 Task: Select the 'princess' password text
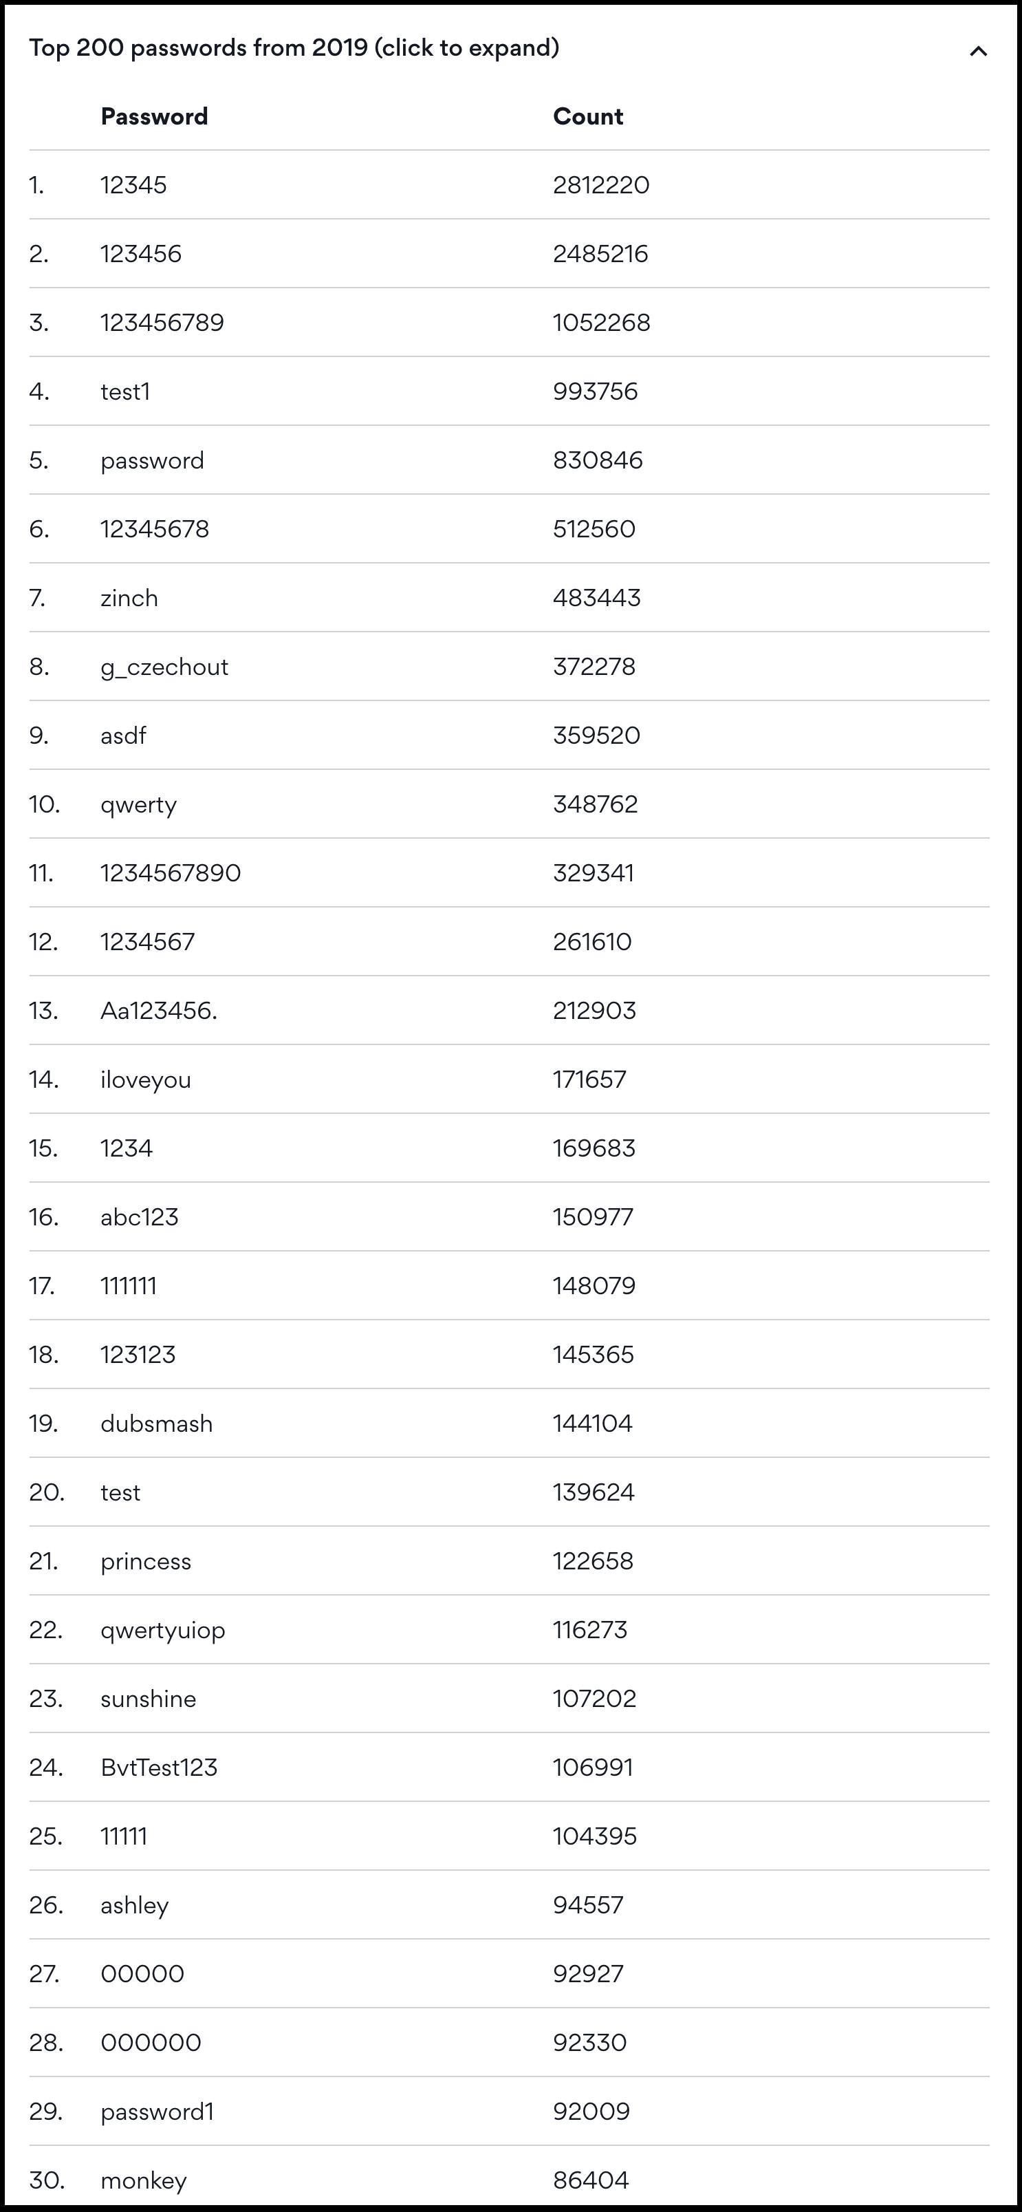coord(145,1561)
